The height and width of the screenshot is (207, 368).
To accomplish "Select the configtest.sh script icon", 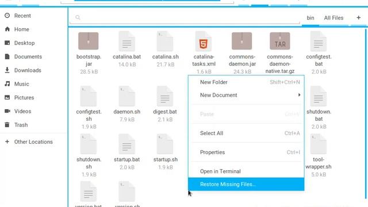I will click(89, 96).
